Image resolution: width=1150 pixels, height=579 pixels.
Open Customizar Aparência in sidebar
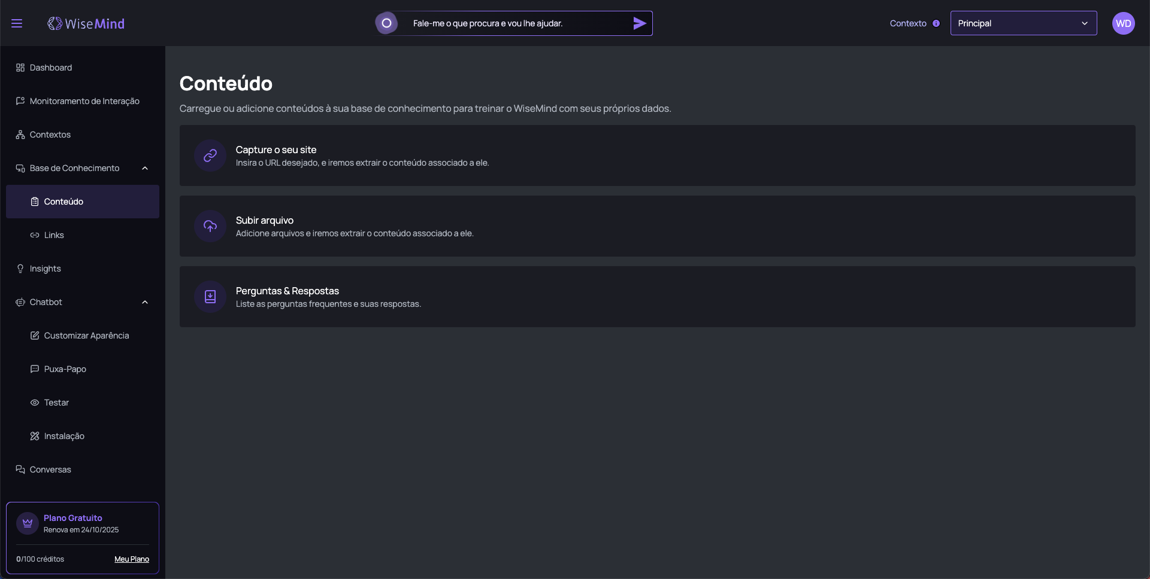86,336
